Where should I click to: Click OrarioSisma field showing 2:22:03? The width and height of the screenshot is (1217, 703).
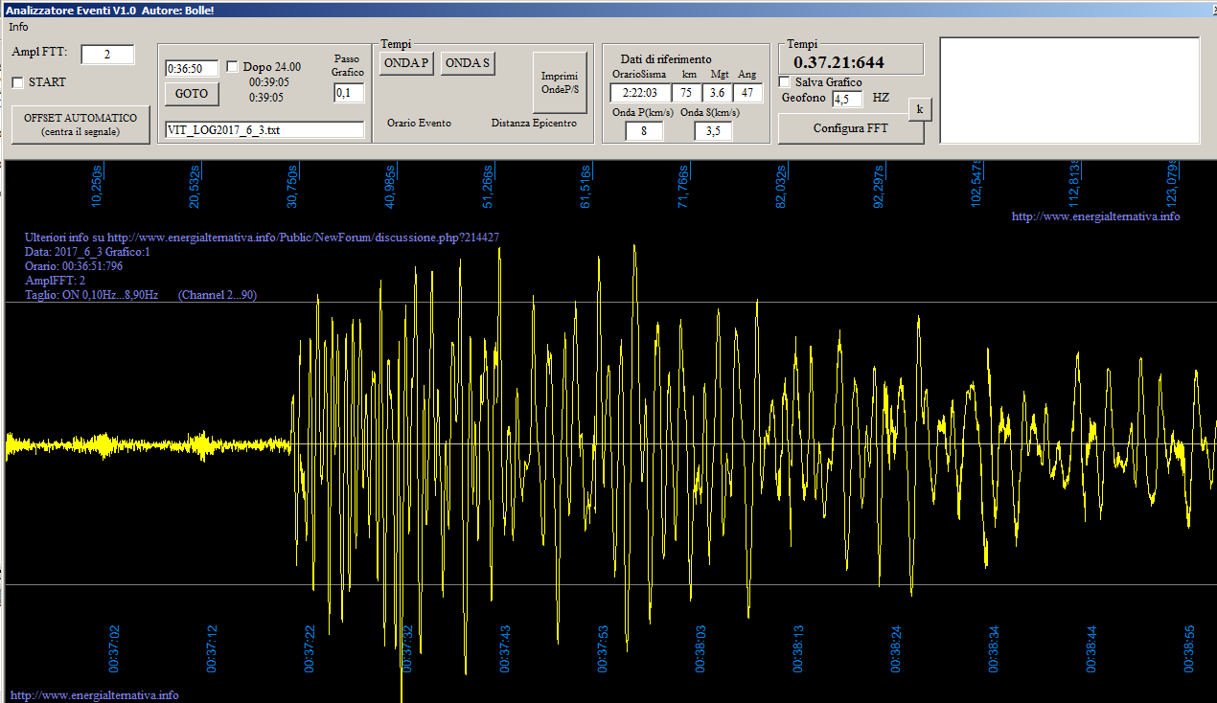639,93
